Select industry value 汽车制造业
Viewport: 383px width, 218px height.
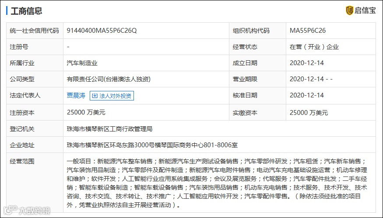point(82,63)
